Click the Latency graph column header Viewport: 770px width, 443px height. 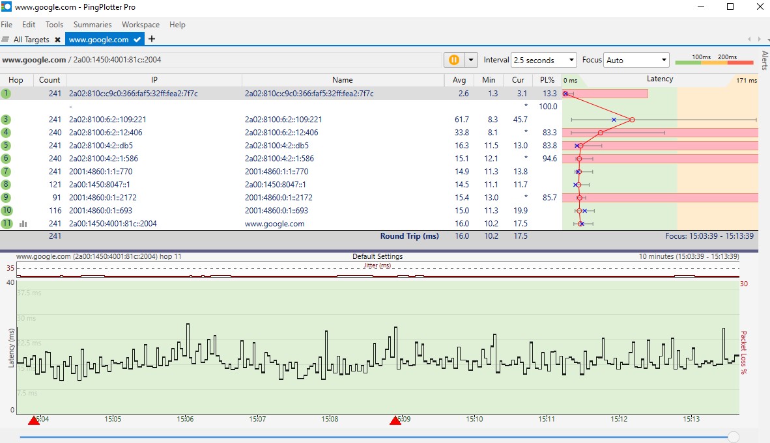[660, 79]
